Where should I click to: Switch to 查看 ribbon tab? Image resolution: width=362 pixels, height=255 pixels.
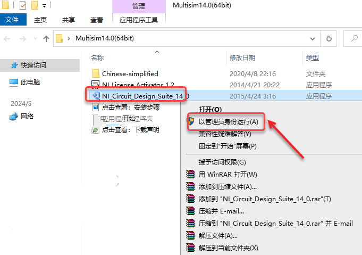[x=97, y=20]
